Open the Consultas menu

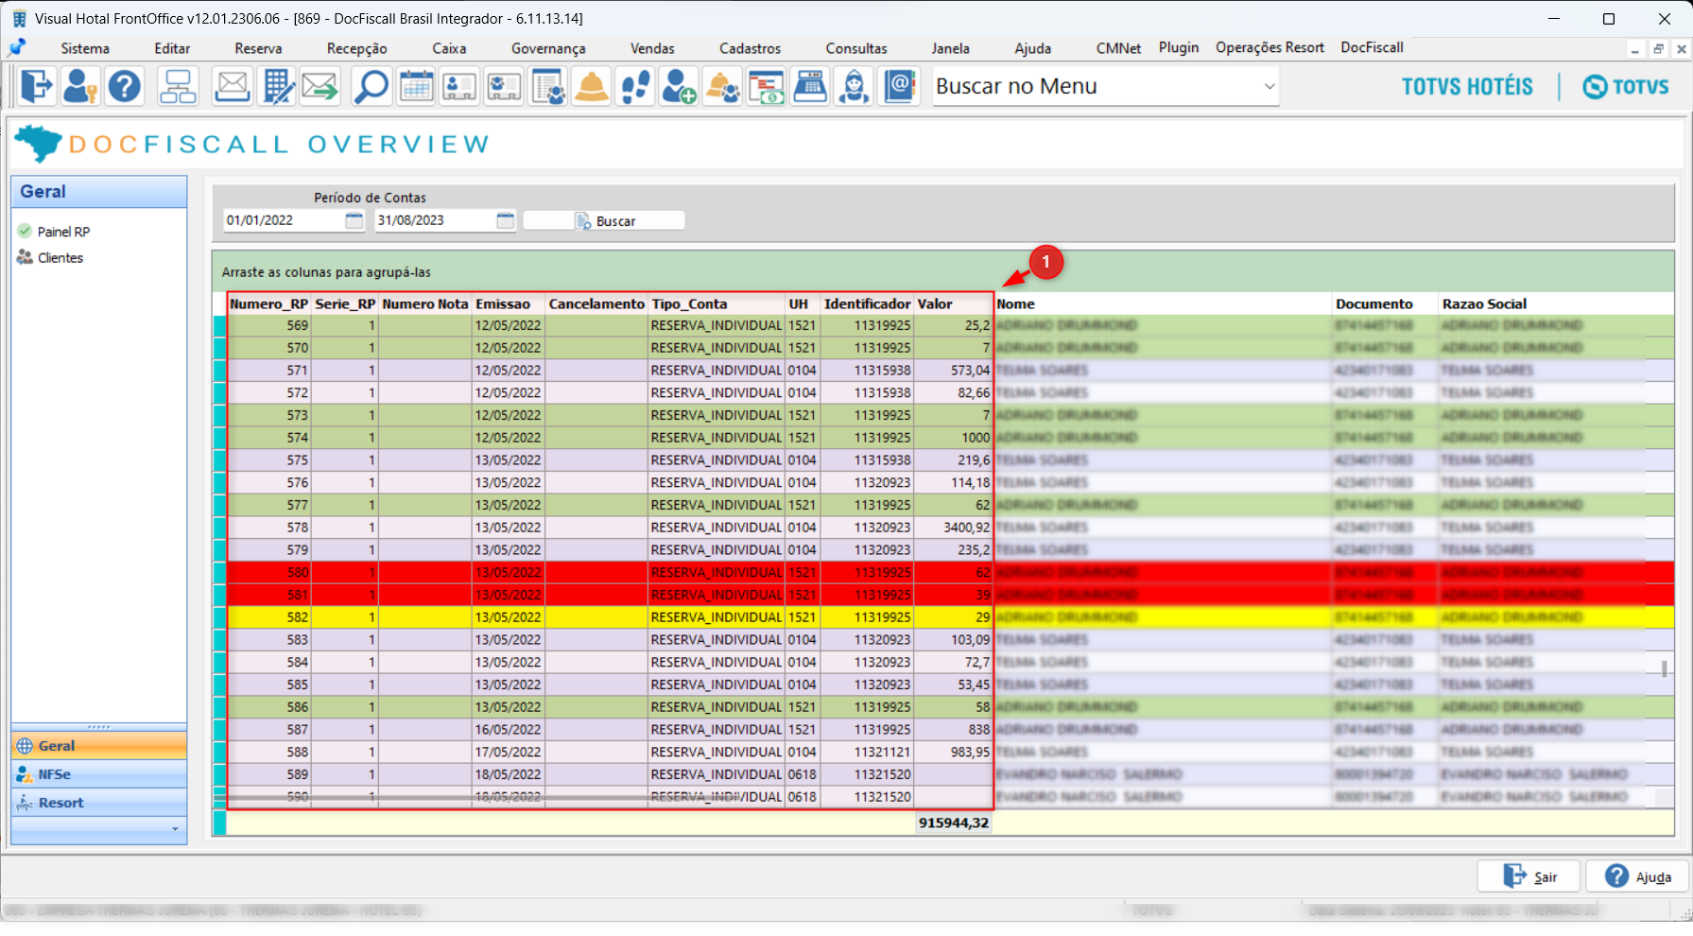[856, 48]
